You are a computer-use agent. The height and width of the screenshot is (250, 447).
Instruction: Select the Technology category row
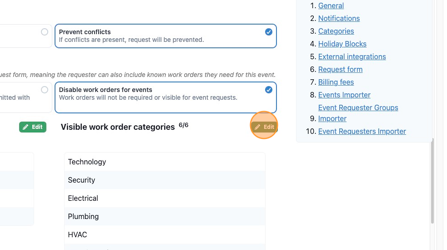coord(165,162)
